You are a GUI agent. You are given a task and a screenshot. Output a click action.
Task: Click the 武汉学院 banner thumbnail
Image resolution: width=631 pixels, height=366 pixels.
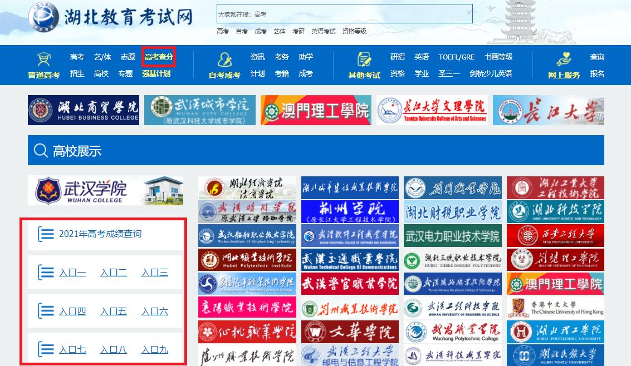pyautogui.click(x=105, y=189)
